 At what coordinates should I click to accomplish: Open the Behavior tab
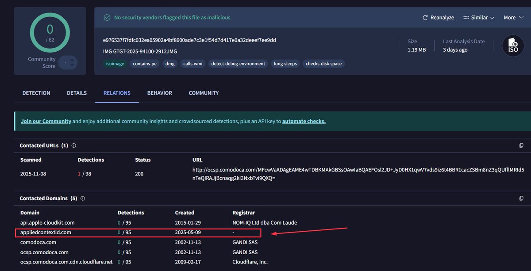click(160, 93)
